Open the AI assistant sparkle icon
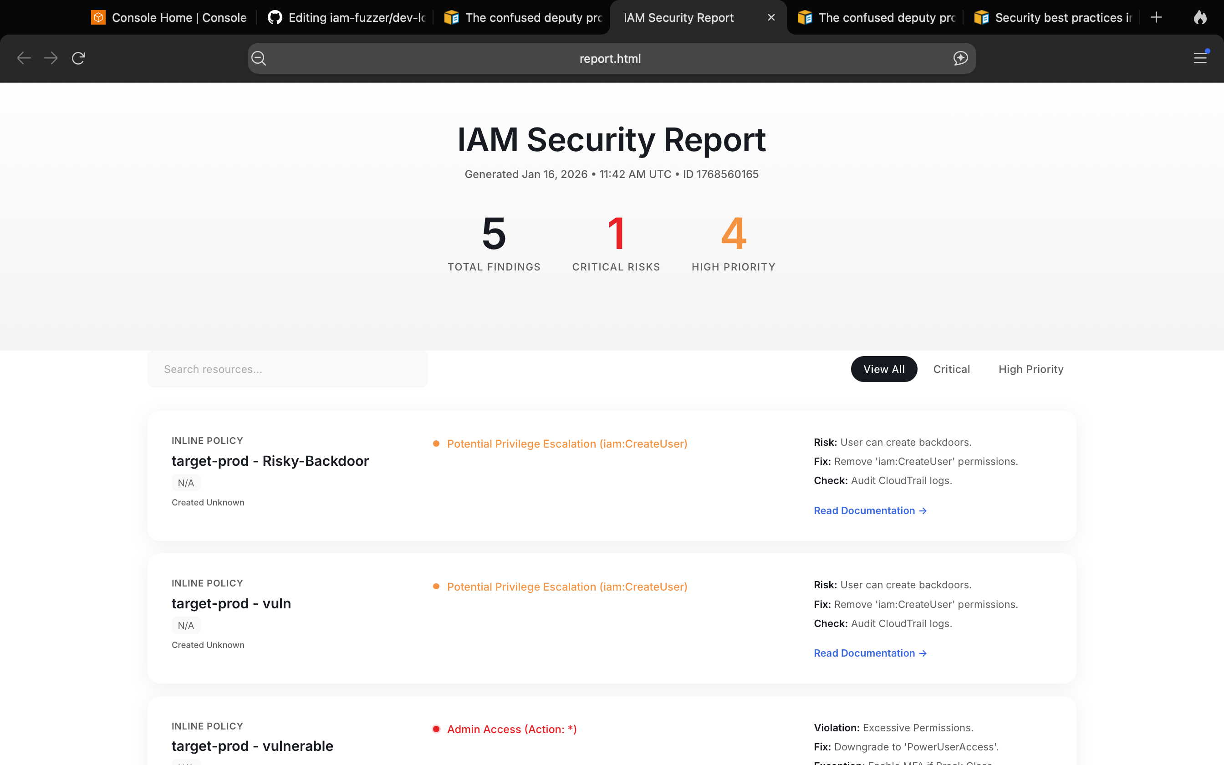Screen dimensions: 1224x765 pyautogui.click(x=960, y=58)
